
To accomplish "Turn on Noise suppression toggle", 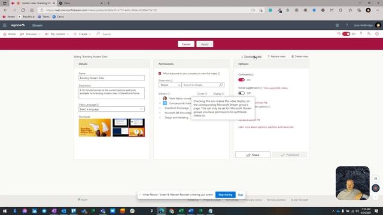I will point(241,93).
